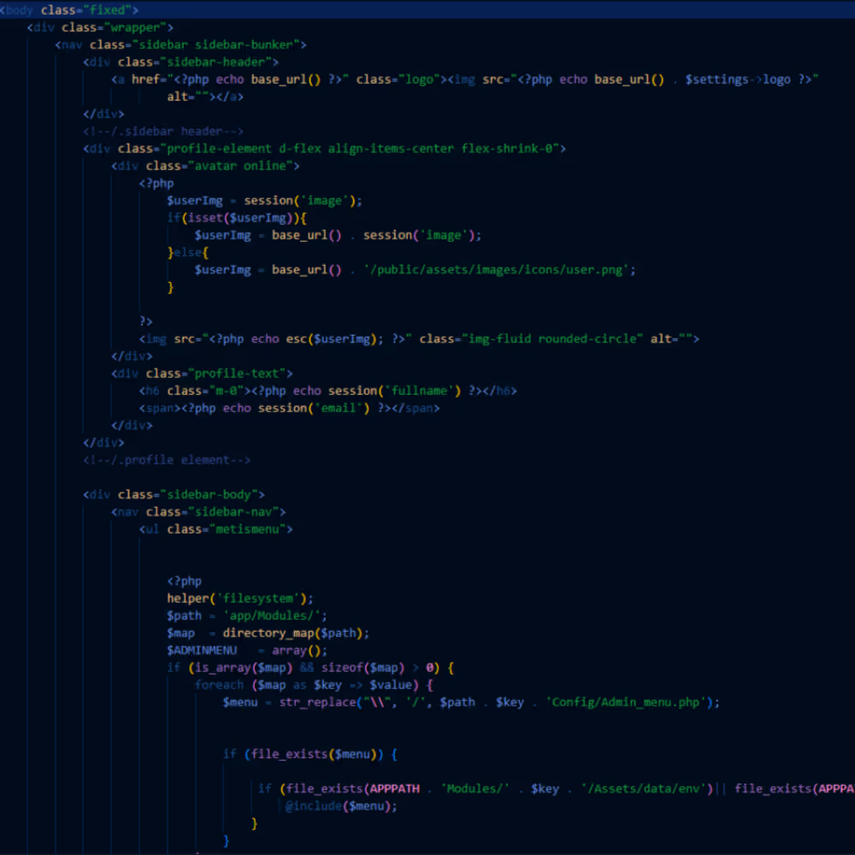
Task: Click the user.png image path string
Action: pyautogui.click(x=499, y=269)
